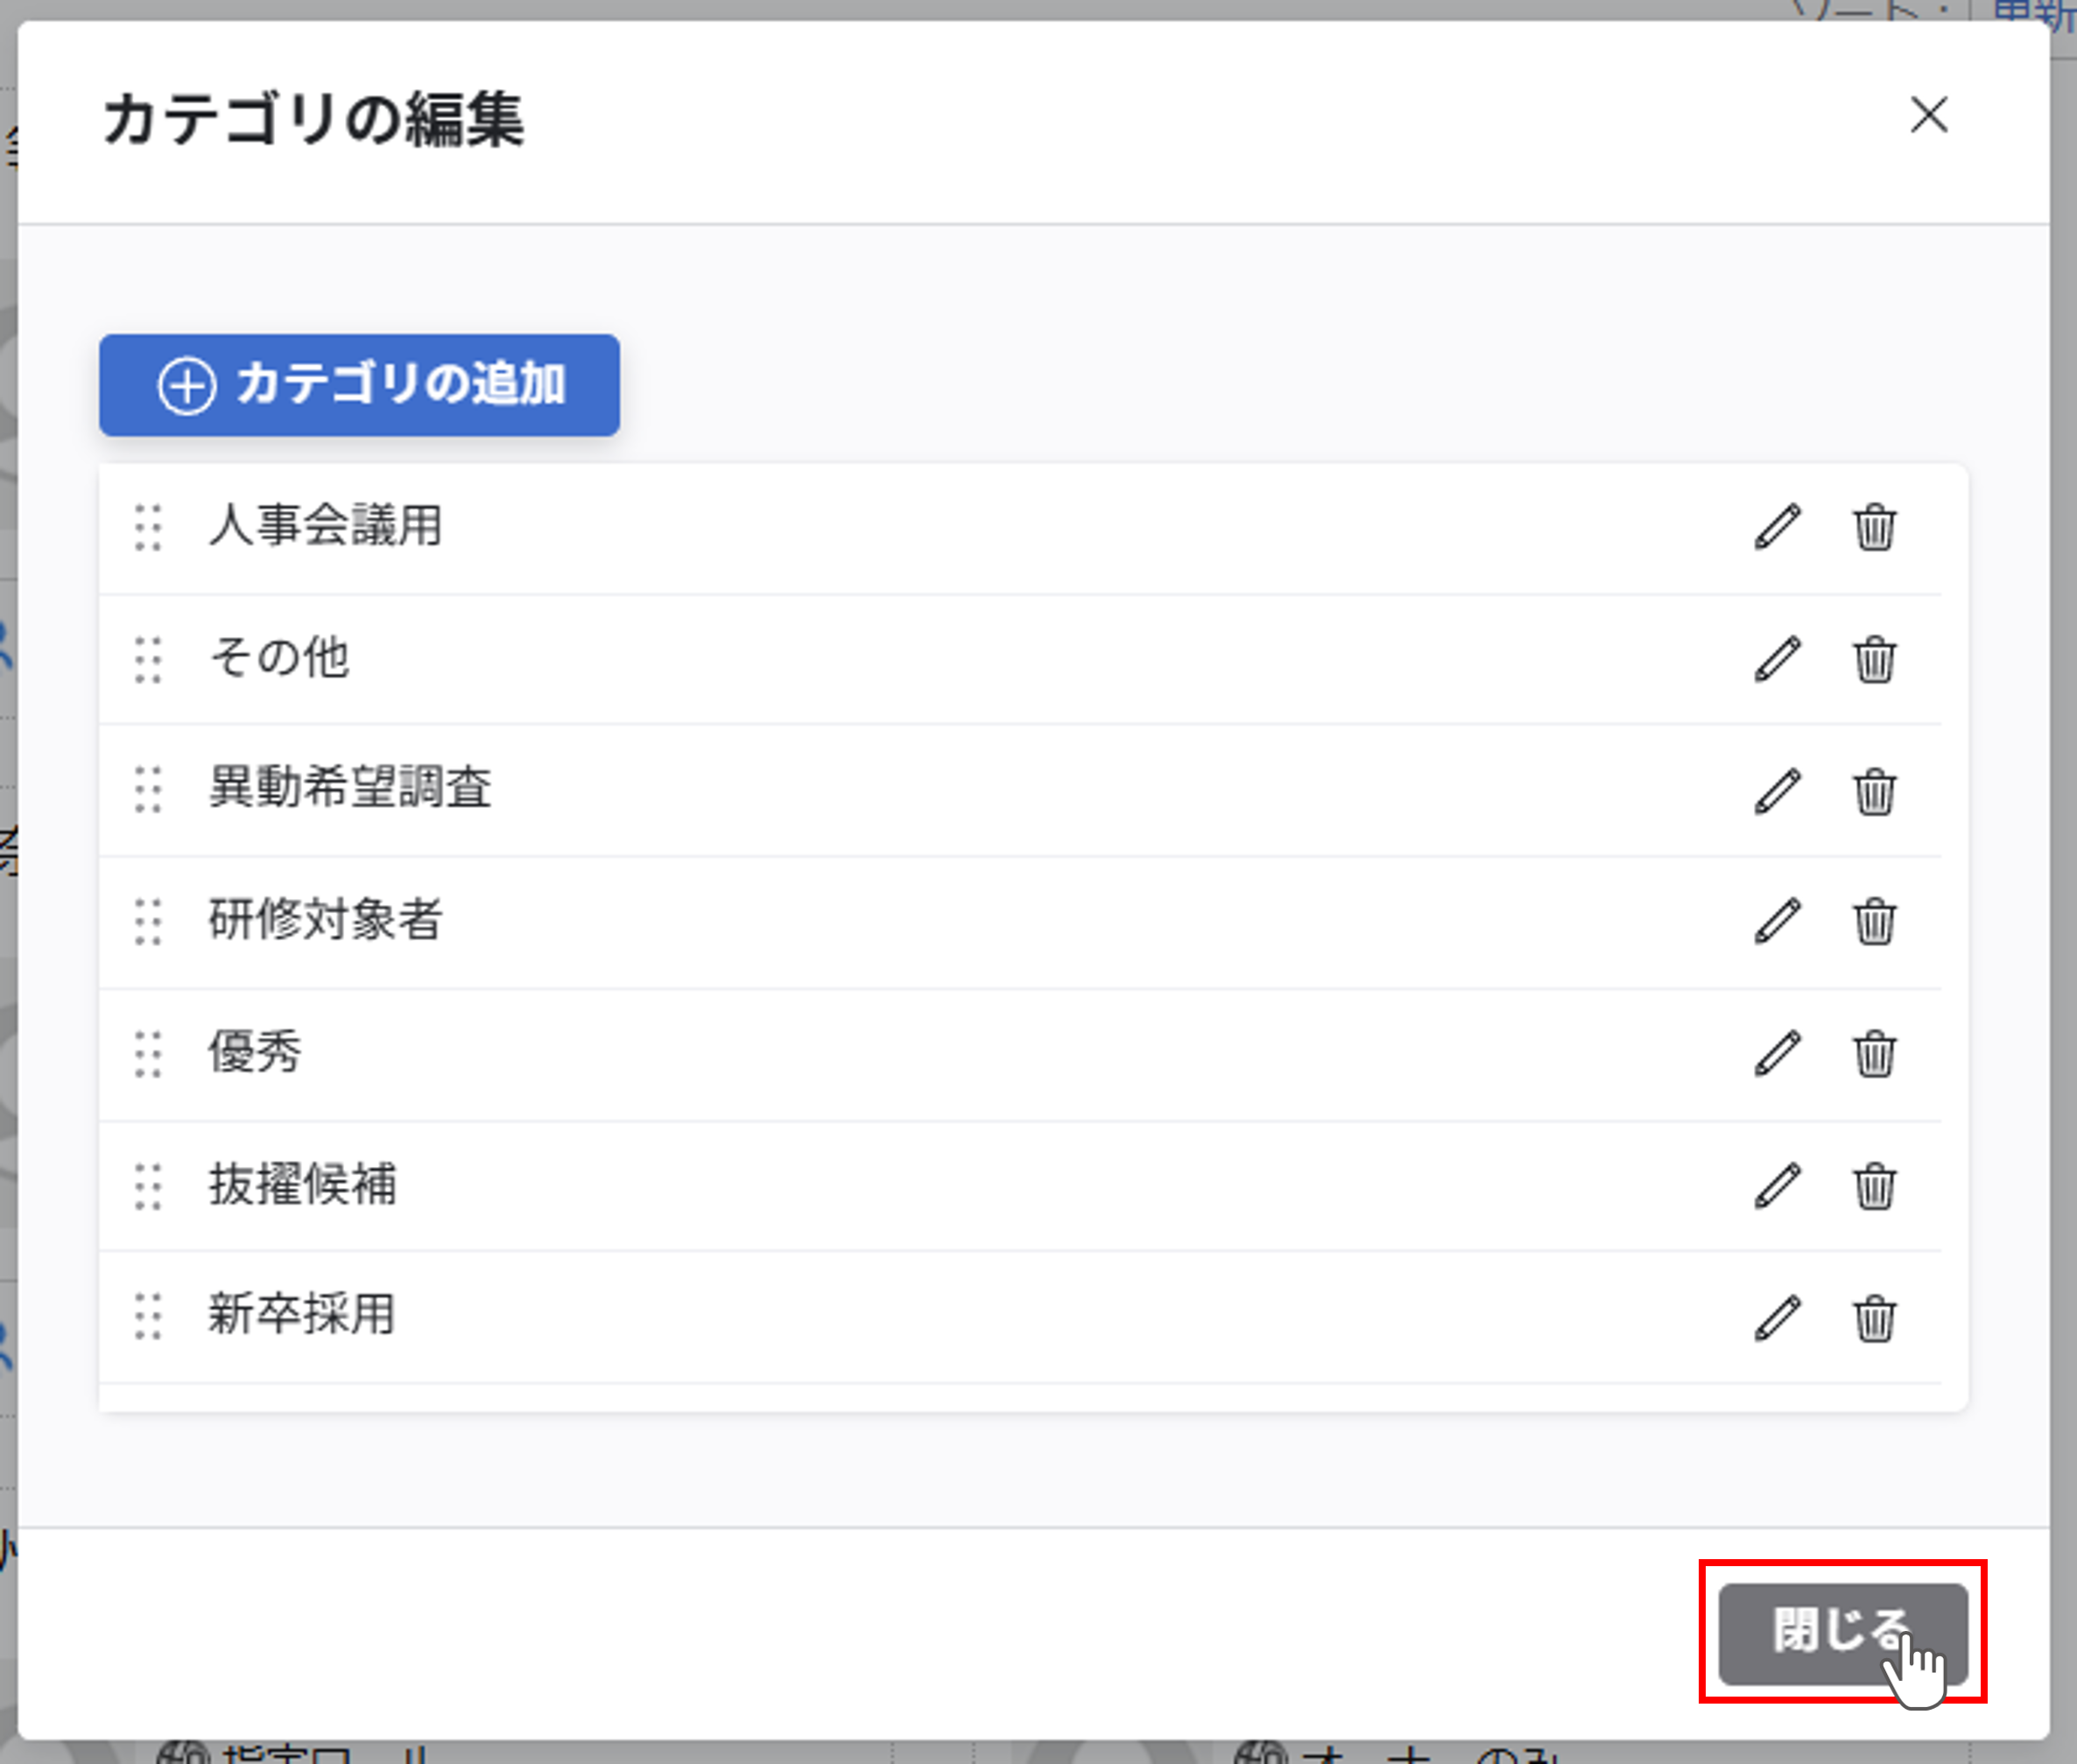
Task: Close dialog with the X icon
Action: coord(1928,115)
